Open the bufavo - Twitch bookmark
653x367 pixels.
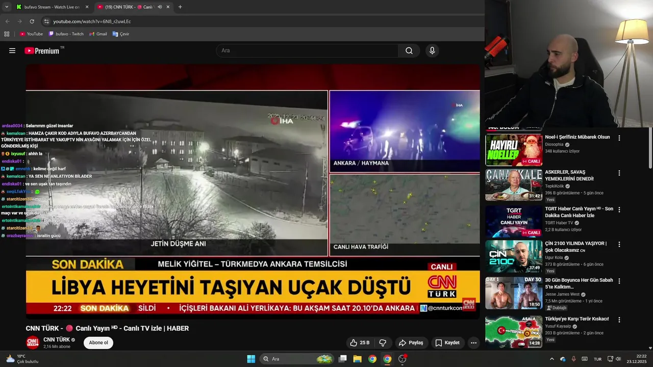pos(66,34)
